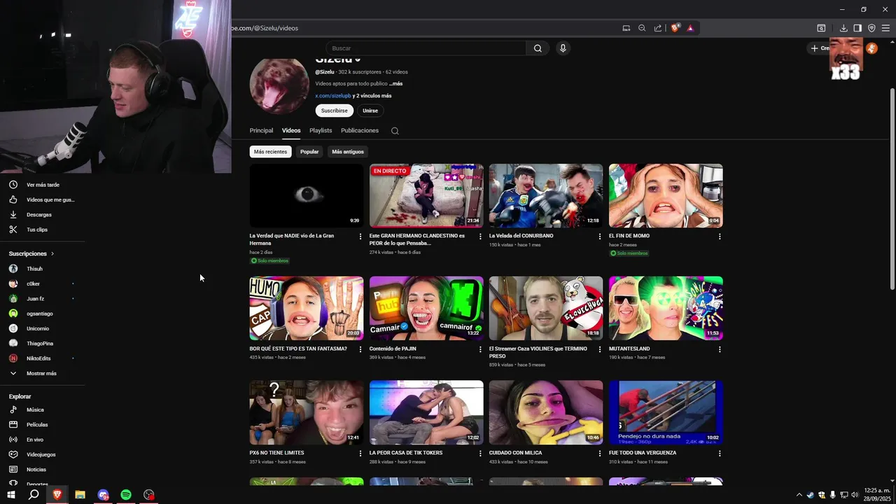
Task: Open options menu for MUTANTESLAND video
Action: 720,349
